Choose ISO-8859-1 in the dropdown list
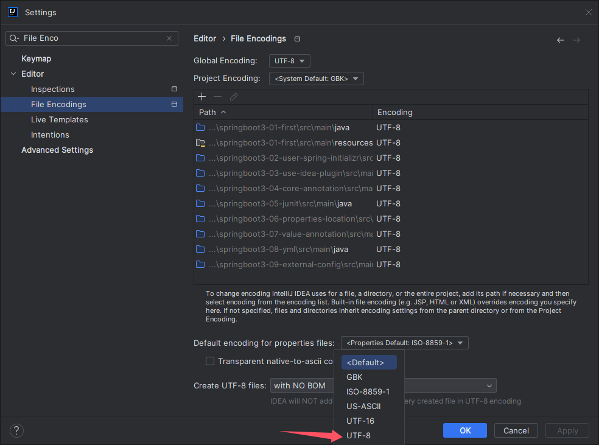599x445 pixels. tap(368, 391)
